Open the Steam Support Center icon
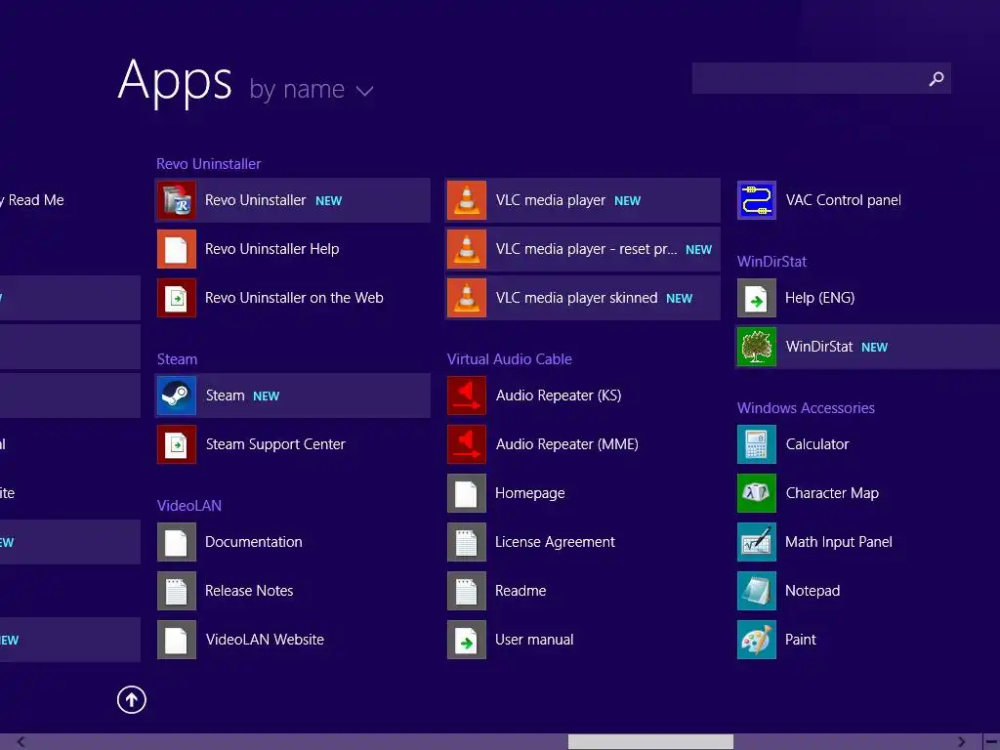This screenshot has width=1000, height=750. coord(177,444)
